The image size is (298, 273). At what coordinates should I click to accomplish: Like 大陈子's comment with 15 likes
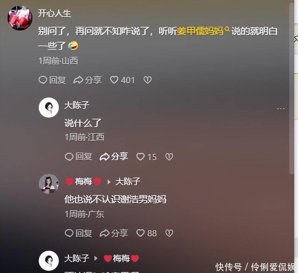tap(146, 157)
